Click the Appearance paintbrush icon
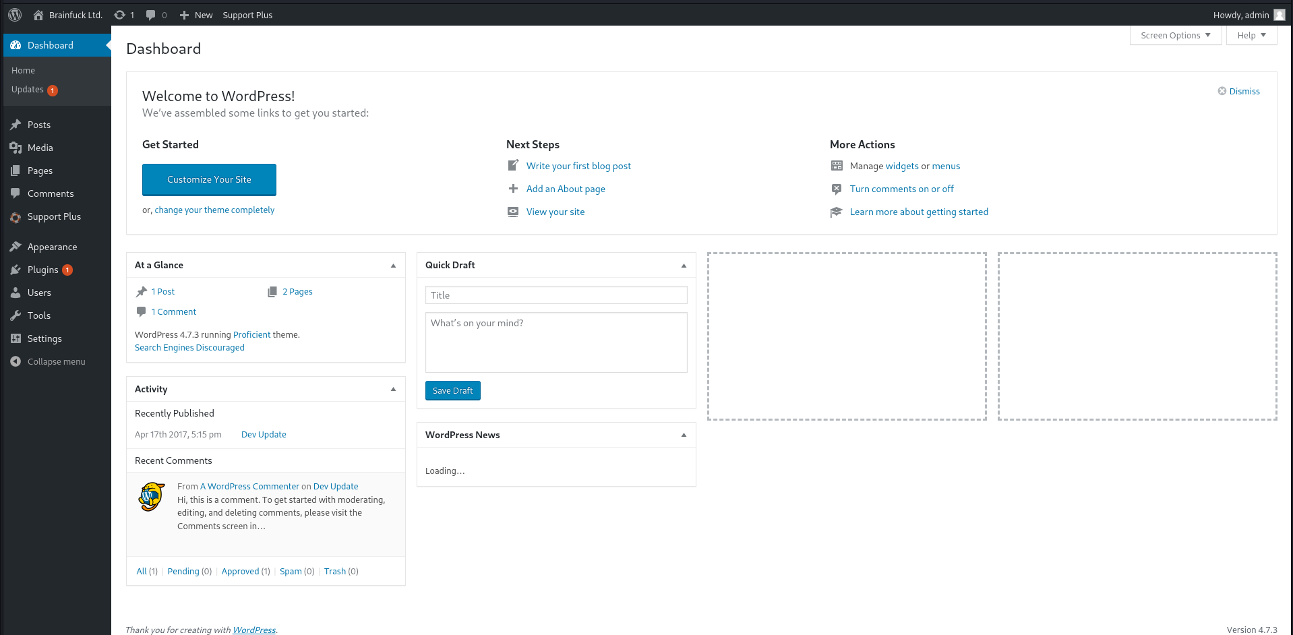 pyautogui.click(x=16, y=247)
